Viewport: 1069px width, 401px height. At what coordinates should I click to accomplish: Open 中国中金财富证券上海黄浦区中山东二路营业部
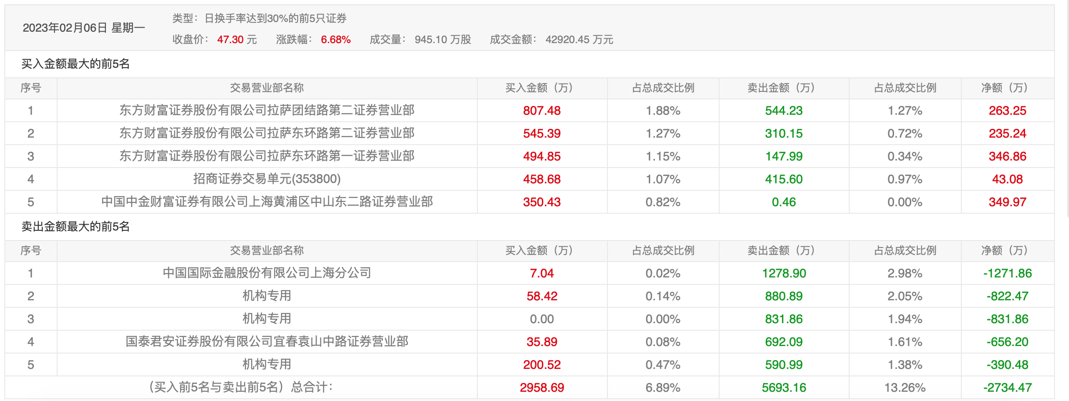click(x=267, y=202)
